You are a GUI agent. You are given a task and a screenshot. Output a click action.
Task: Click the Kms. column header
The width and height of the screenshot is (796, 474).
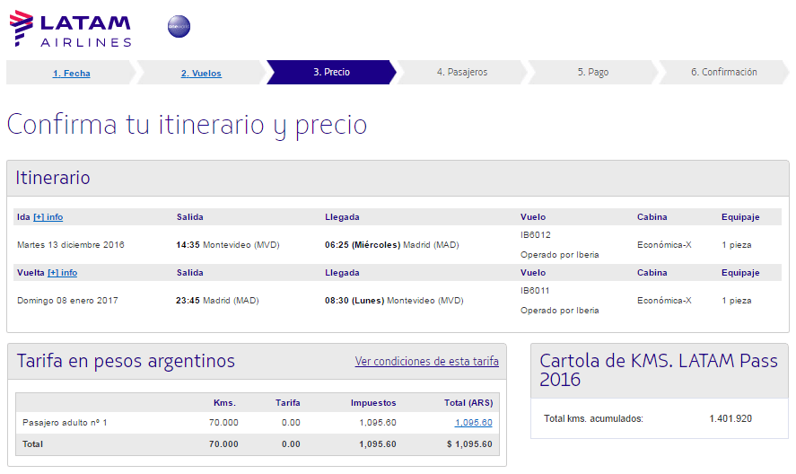coord(225,403)
